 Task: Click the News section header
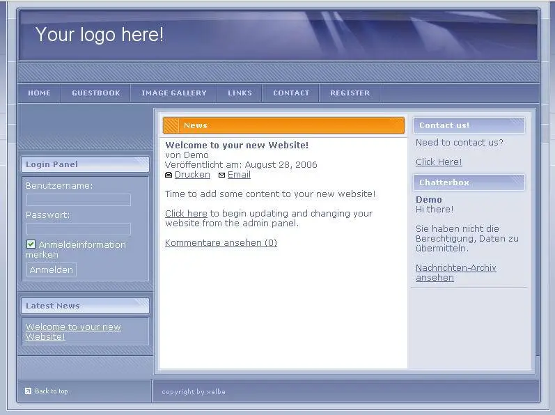point(283,125)
